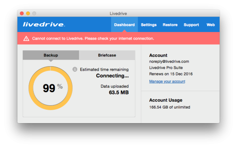
Task: Follow the Manage your account link
Action: tap(167, 81)
